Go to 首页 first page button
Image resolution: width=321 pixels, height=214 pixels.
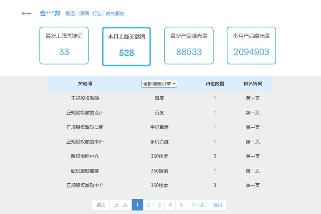pyautogui.click(x=100, y=205)
